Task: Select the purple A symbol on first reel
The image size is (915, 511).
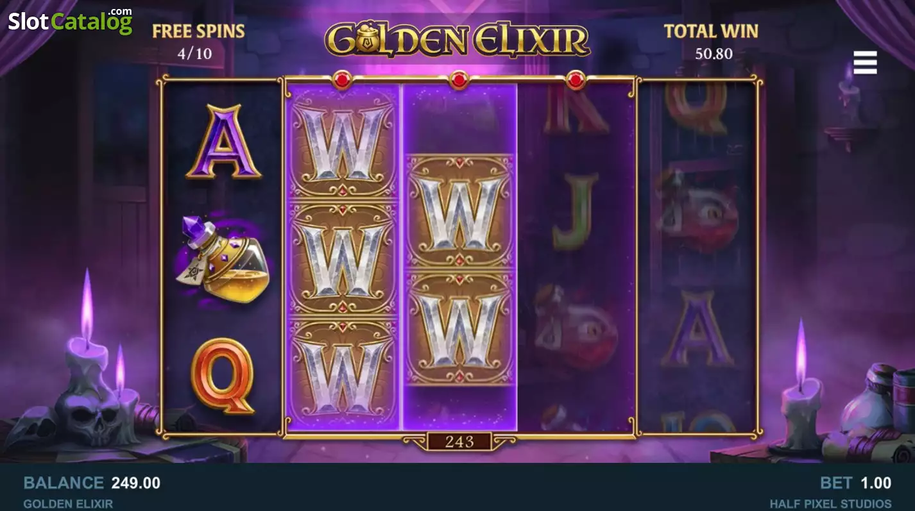Action: click(223, 142)
